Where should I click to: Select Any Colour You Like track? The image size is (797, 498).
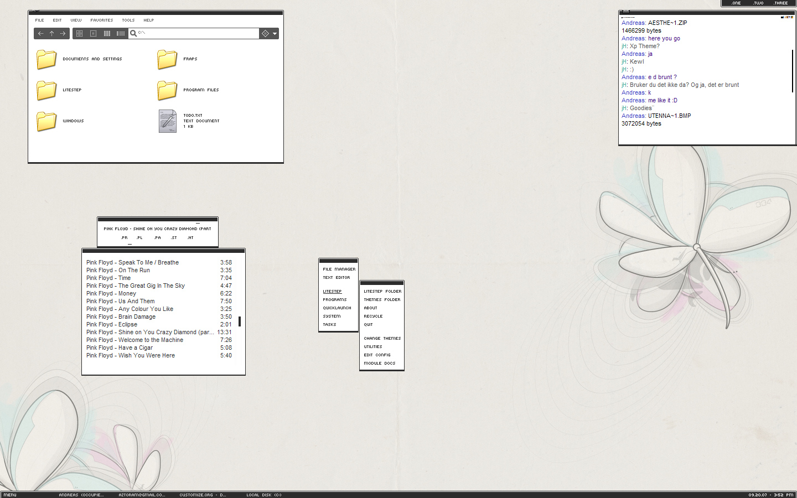coord(159,309)
